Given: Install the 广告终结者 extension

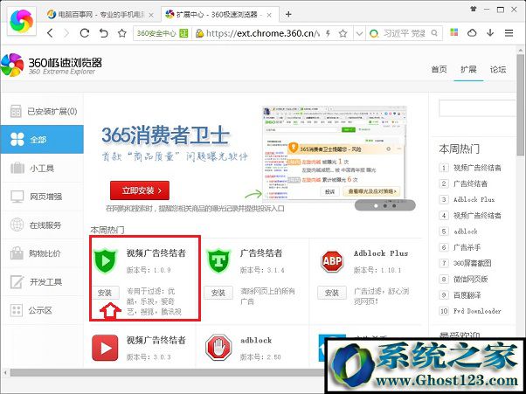Looking at the screenshot, I should tap(218, 293).
